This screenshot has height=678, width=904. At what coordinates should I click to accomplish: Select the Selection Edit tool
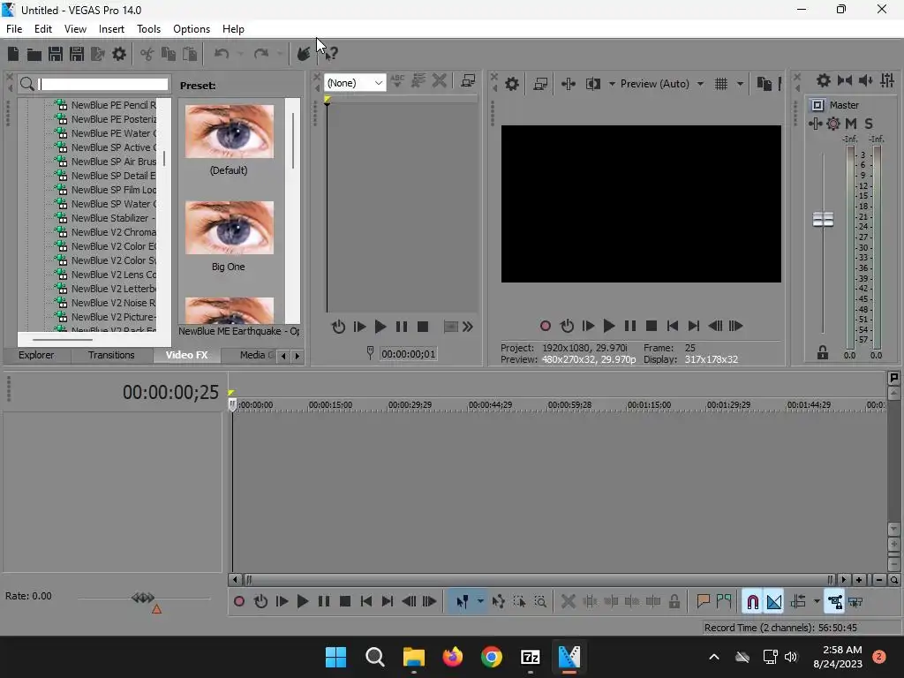[x=519, y=602]
